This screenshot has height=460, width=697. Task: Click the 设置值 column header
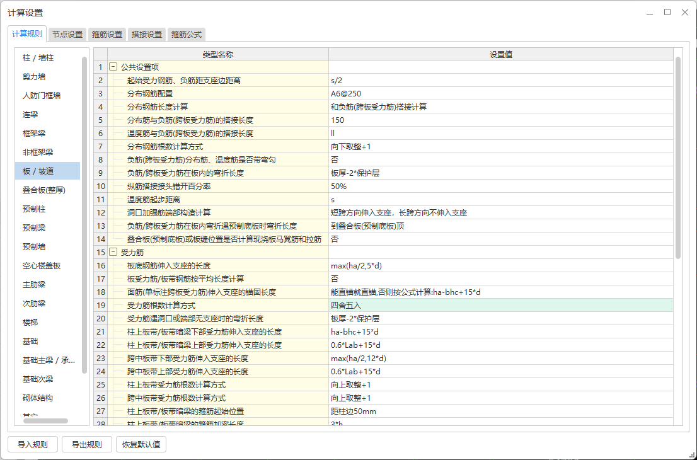click(x=501, y=54)
